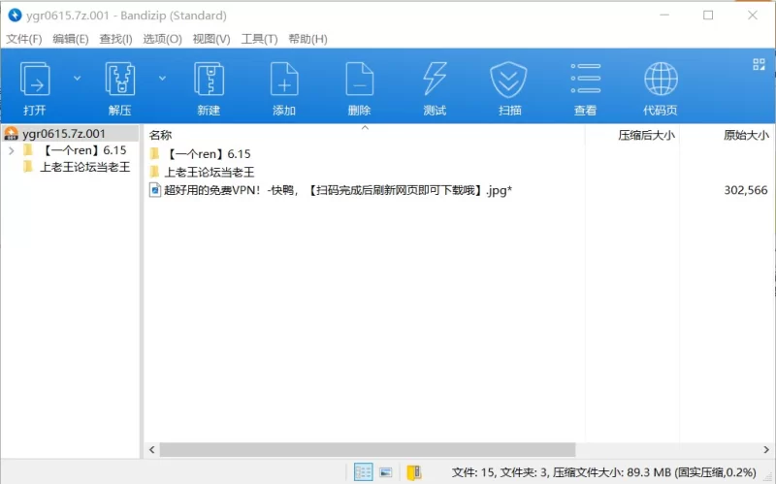776x484 pixels.
Task: Click the 302,566 original size value
Action: (746, 190)
